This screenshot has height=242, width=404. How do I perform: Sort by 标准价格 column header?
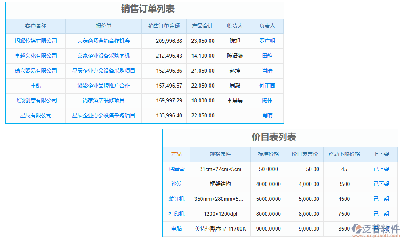click(268, 154)
